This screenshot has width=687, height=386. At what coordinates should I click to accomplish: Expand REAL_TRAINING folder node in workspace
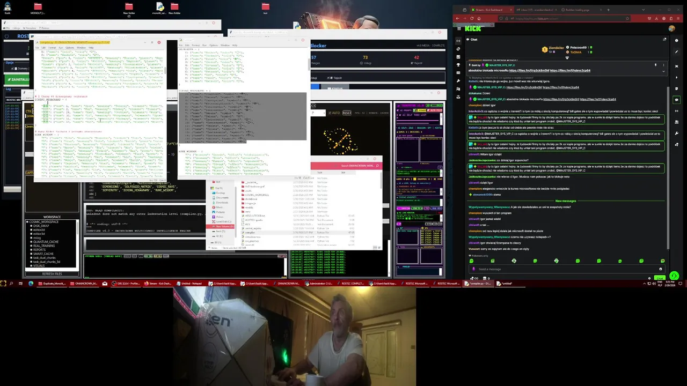(31, 246)
